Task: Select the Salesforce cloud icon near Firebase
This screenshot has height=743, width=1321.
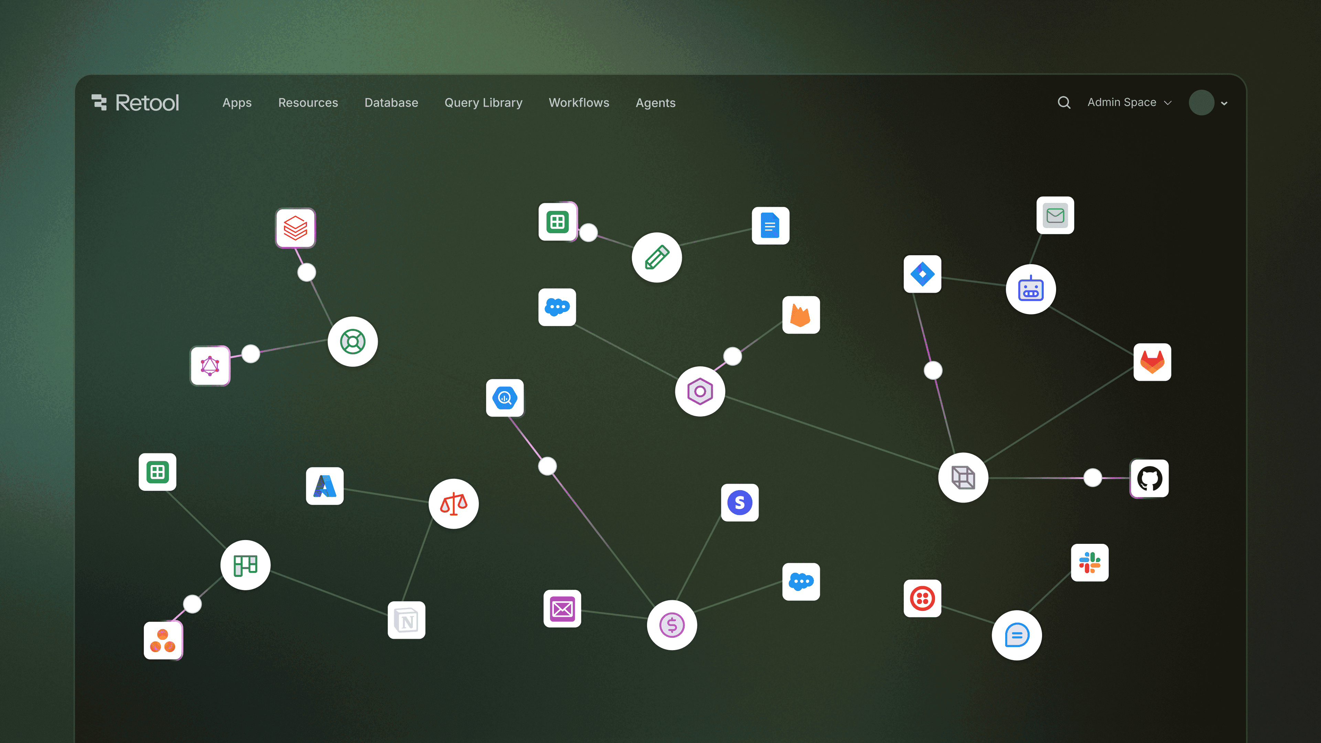Action: click(557, 307)
